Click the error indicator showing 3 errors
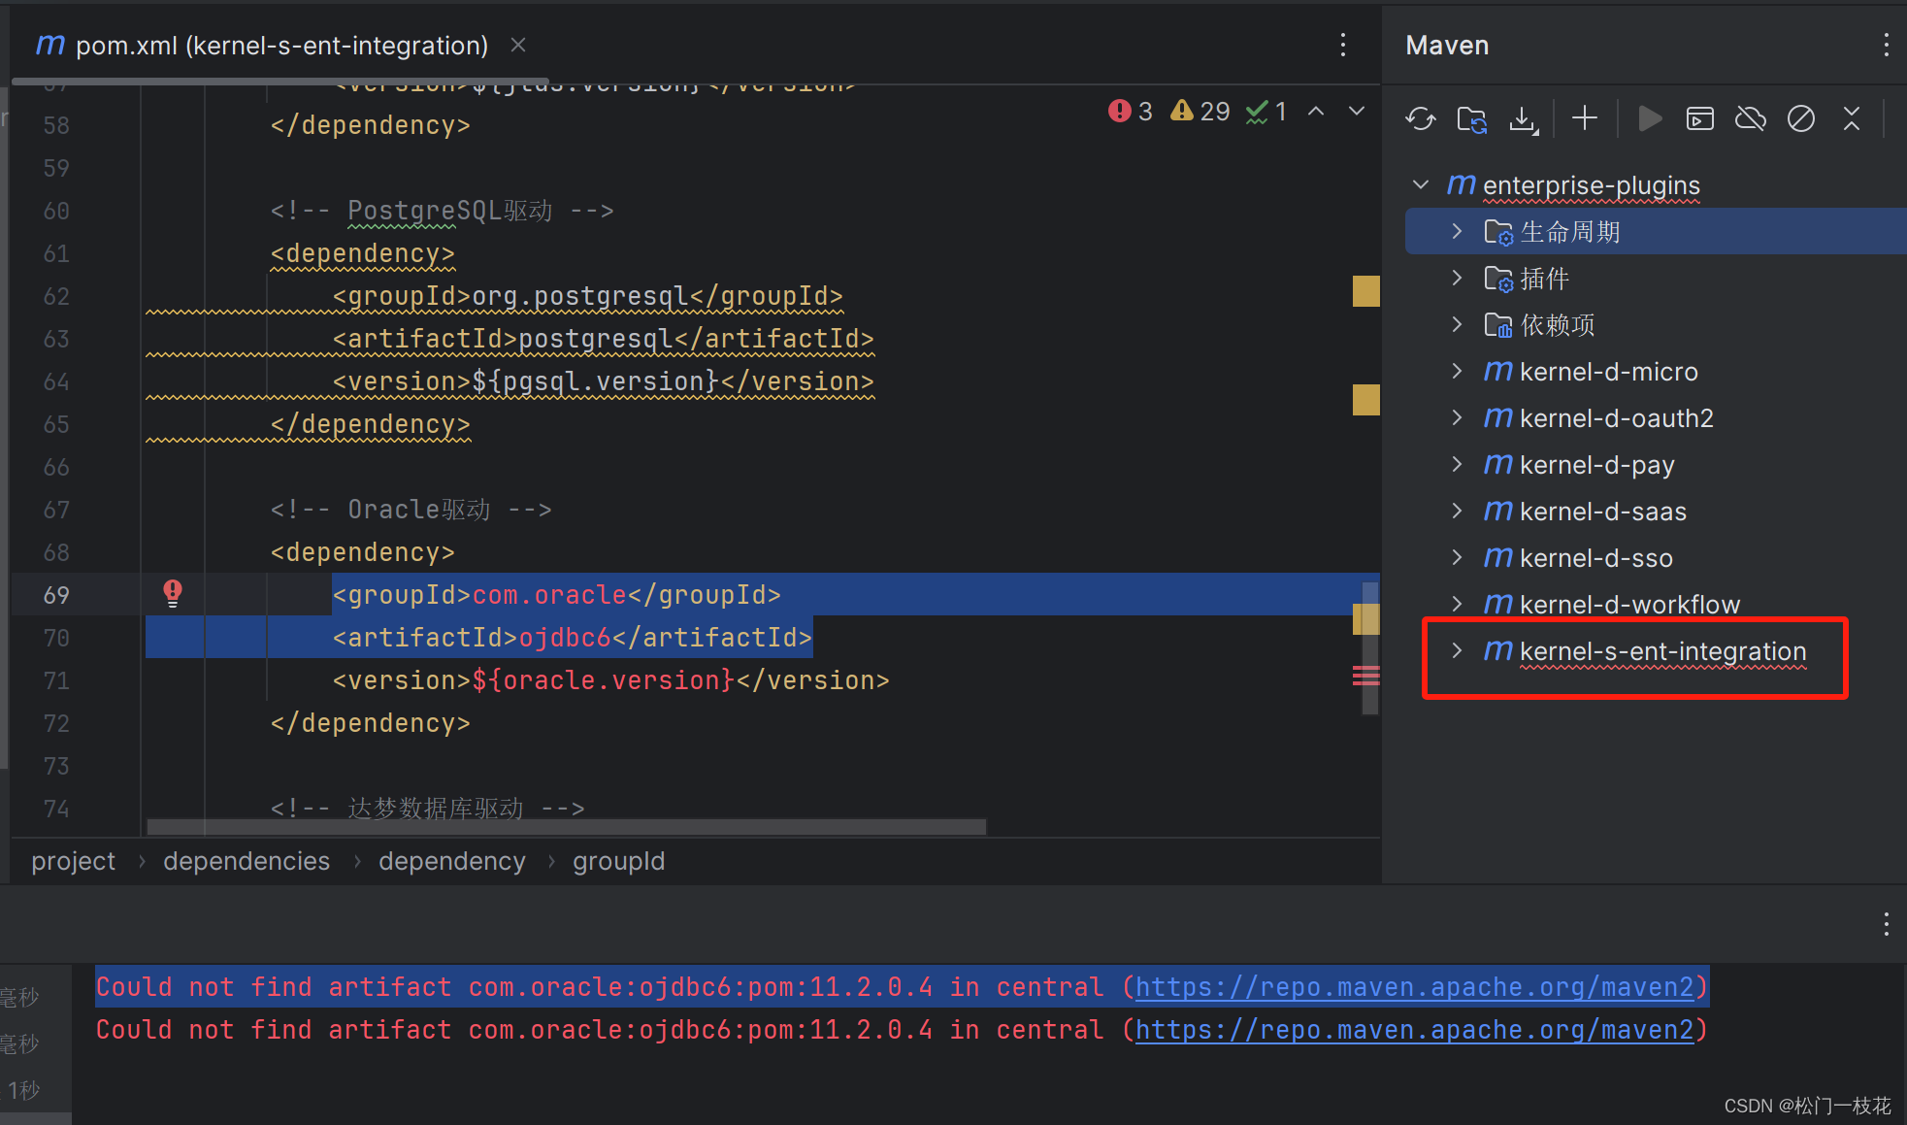 click(1129, 111)
